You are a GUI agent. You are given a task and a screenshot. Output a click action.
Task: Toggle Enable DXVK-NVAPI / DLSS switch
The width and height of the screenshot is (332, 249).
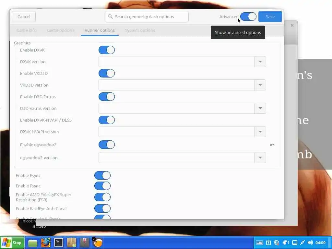107,120
